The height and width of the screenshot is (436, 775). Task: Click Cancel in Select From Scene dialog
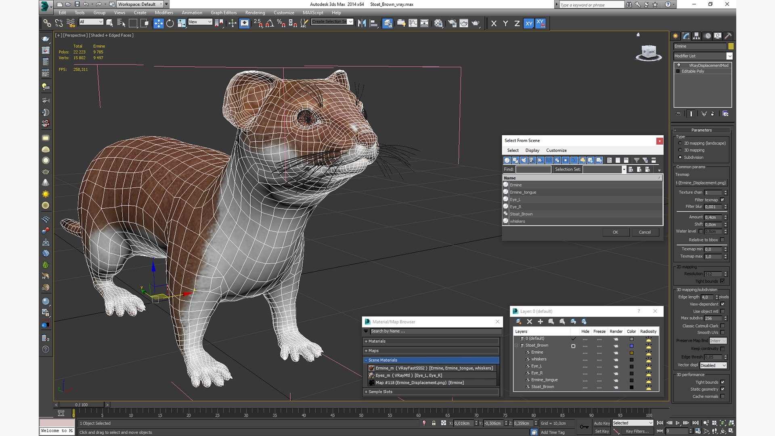point(645,232)
